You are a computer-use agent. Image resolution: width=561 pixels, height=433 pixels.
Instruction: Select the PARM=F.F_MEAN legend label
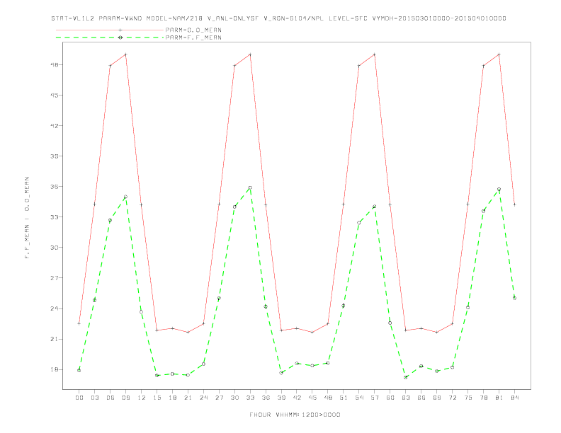click(193, 37)
